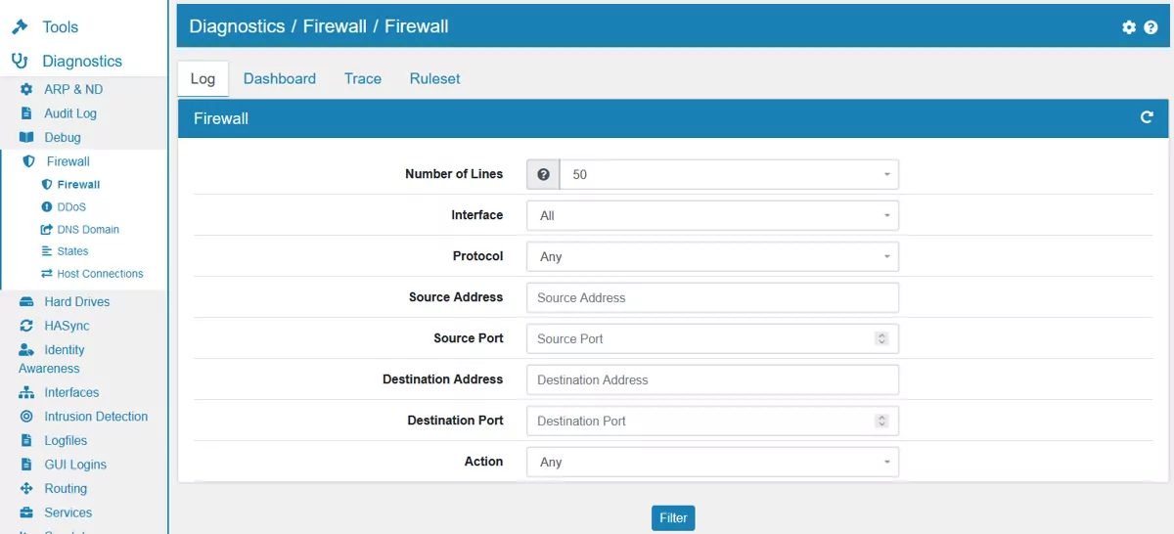Click the Hard Drives disk icon
This screenshot has height=534, width=1174.
[26, 302]
